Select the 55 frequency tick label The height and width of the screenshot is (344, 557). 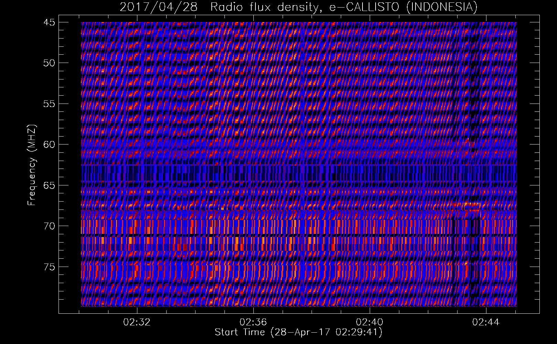49,104
